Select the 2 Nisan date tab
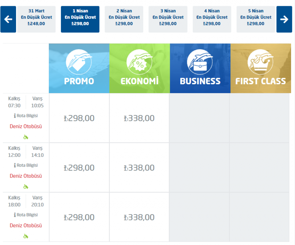The image size is (295, 245). 124,19
